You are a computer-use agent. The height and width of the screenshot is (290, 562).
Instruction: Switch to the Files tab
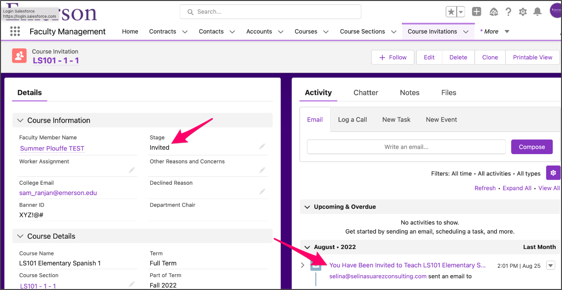click(x=449, y=93)
